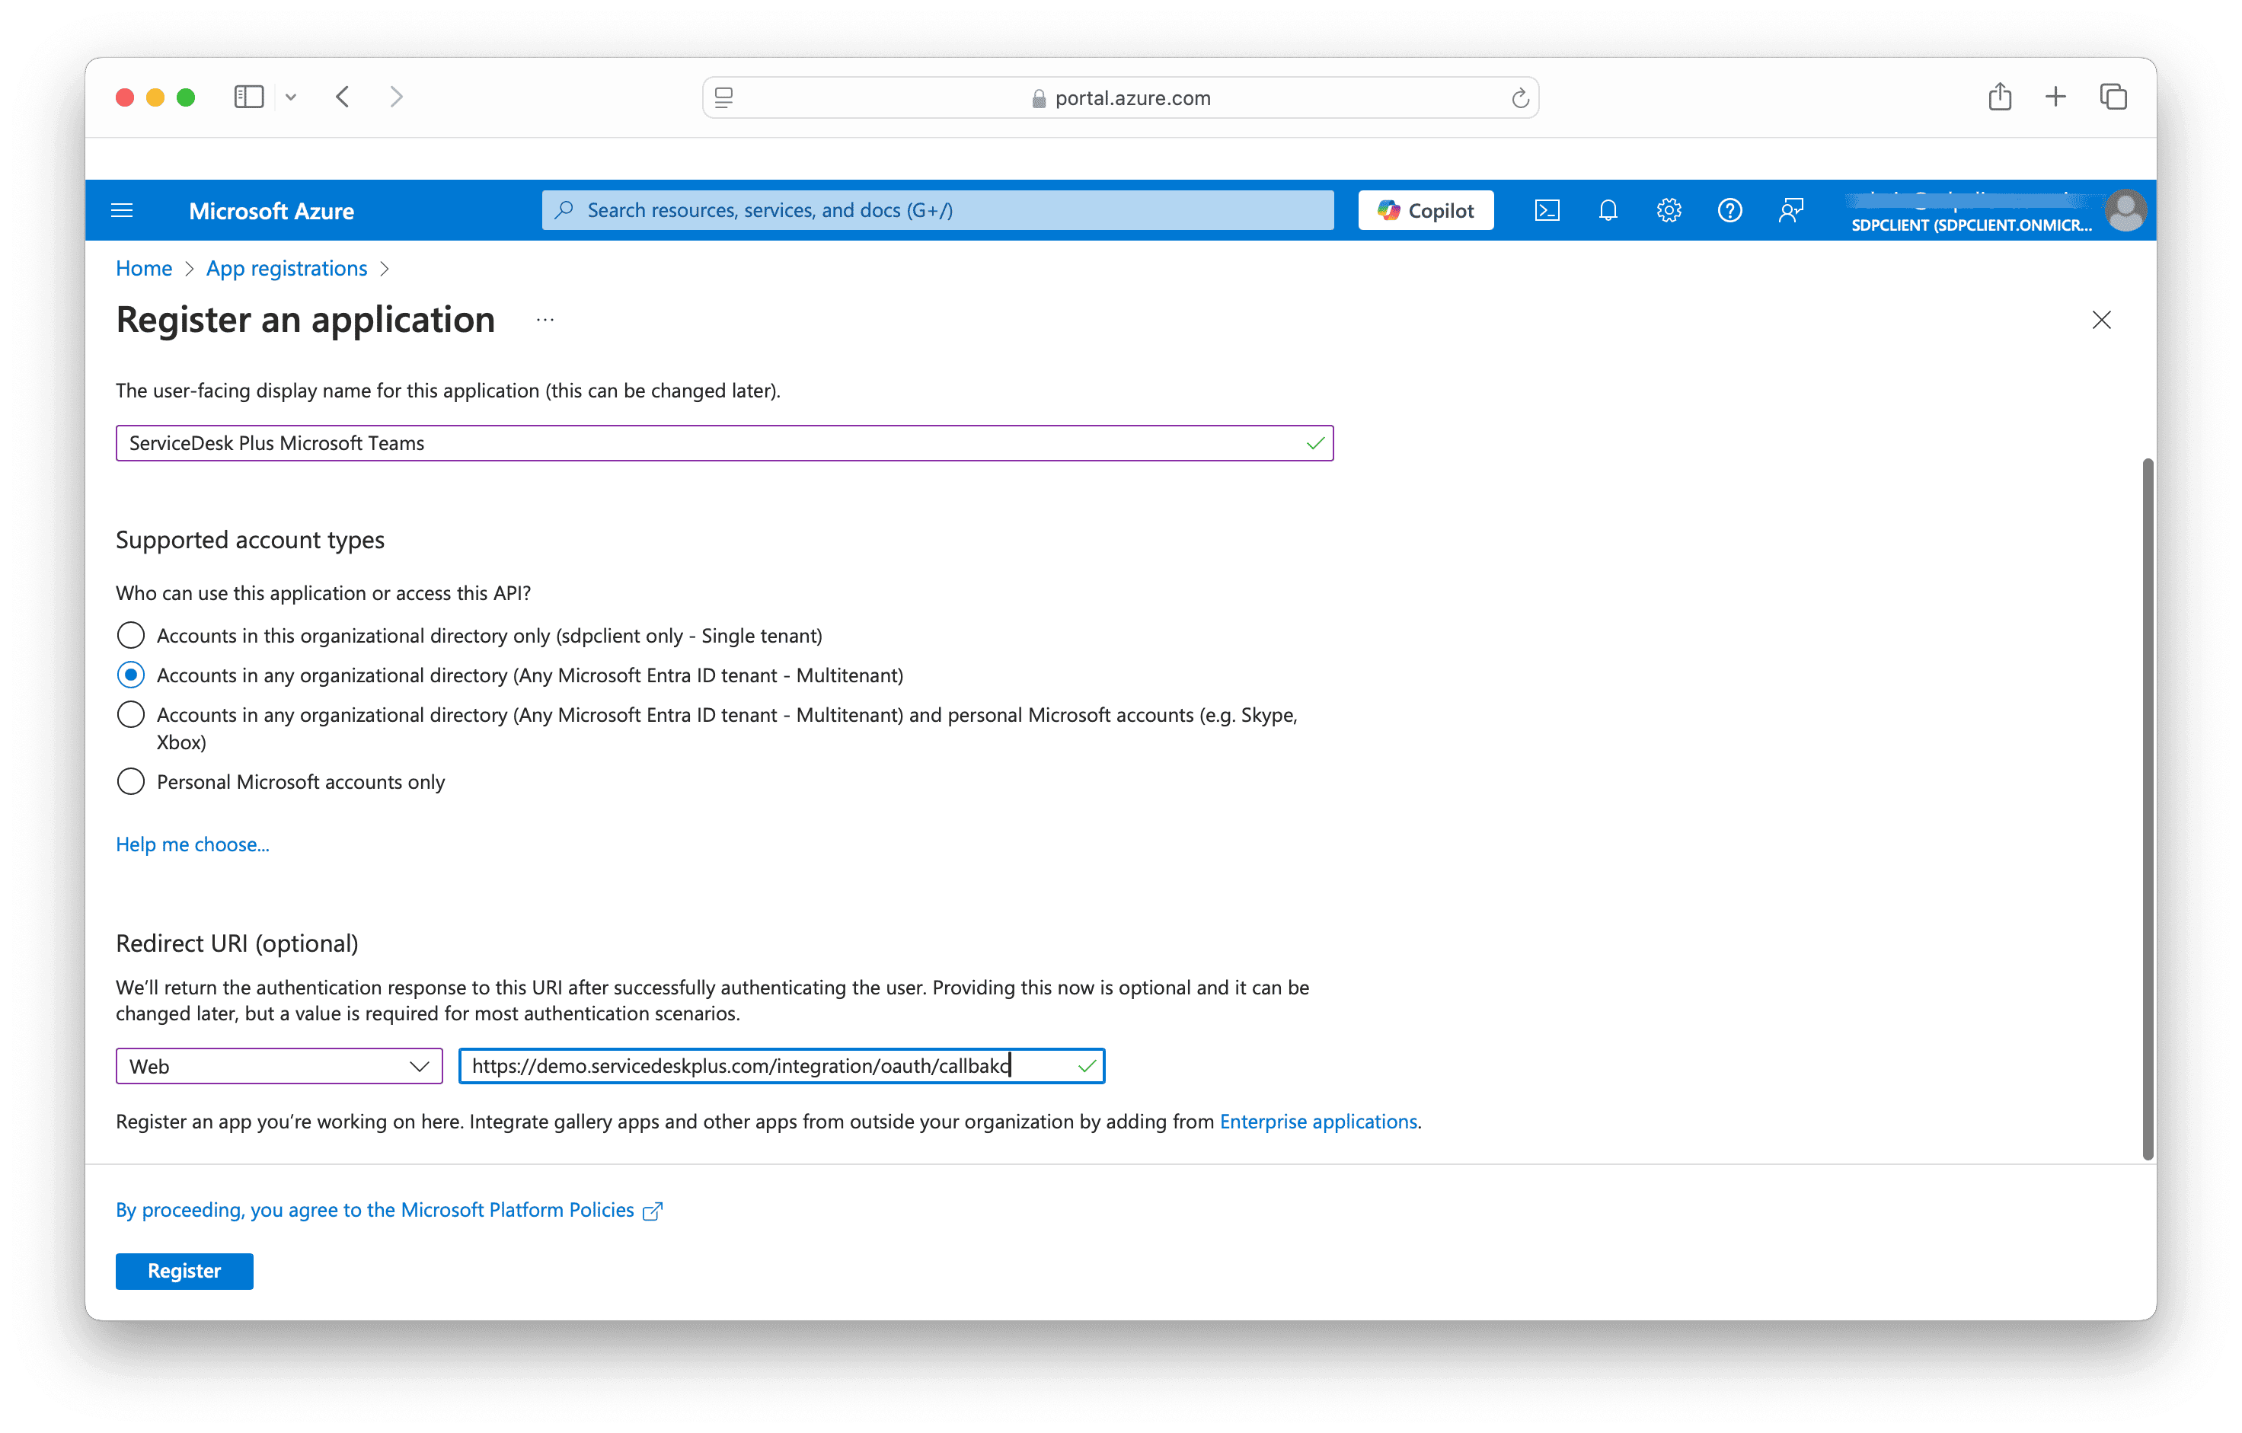
Task: Select Single tenant account type
Action: pyautogui.click(x=131, y=635)
